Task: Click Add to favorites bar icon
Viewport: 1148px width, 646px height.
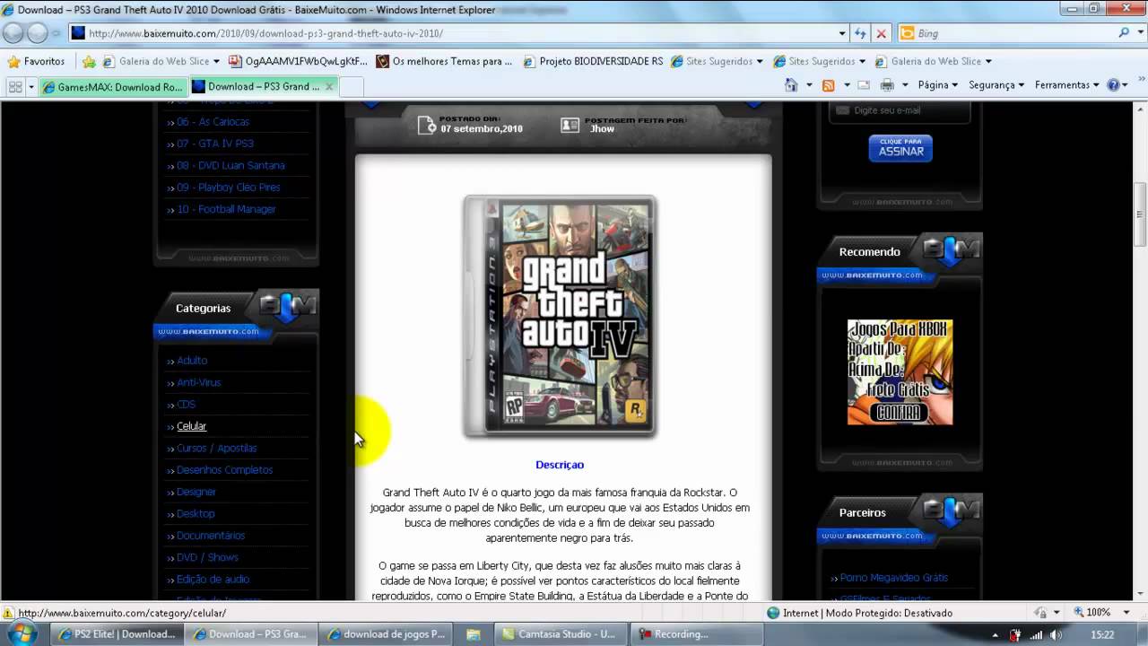Action: (89, 61)
